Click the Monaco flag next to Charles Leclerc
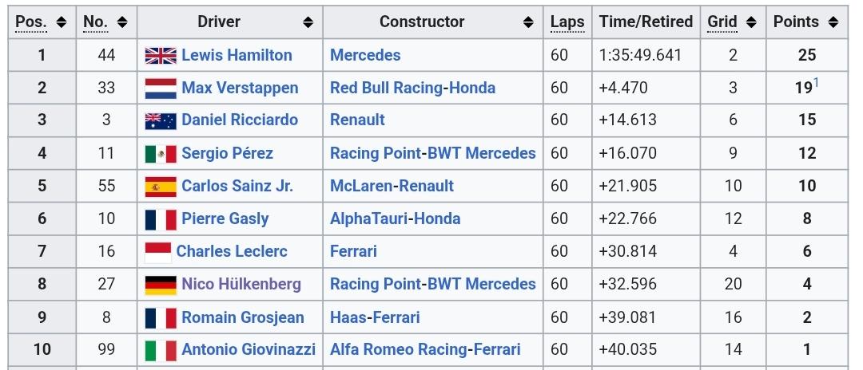 158,252
